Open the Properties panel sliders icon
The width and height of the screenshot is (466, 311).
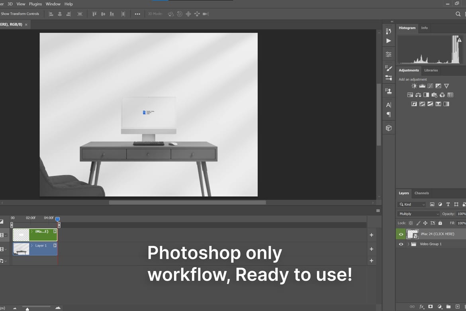388,55
